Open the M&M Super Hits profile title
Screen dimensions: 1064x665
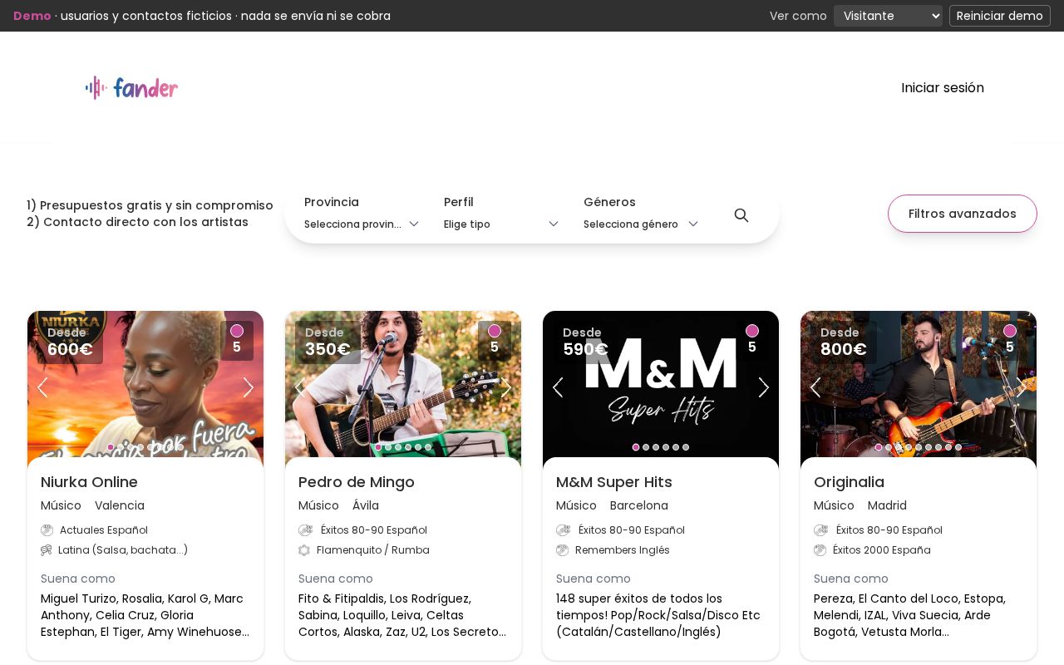point(614,482)
